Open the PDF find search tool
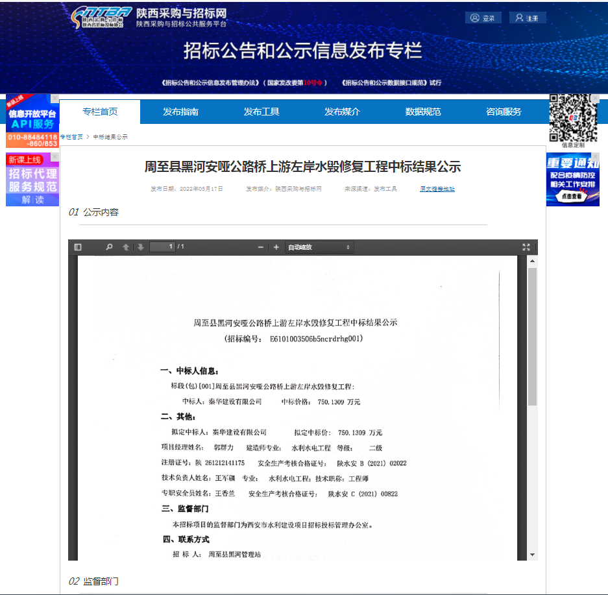 point(110,247)
